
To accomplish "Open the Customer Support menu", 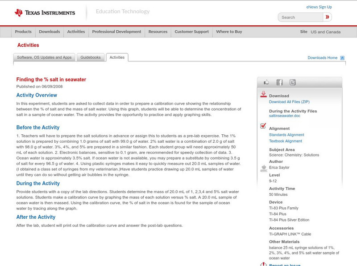I will [191, 32].
